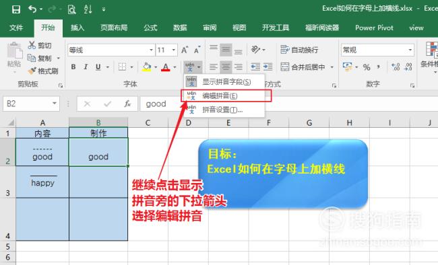The height and width of the screenshot is (265, 438).
Task: Switch to the 插入 (Insert) tab
Action: coord(77,28)
